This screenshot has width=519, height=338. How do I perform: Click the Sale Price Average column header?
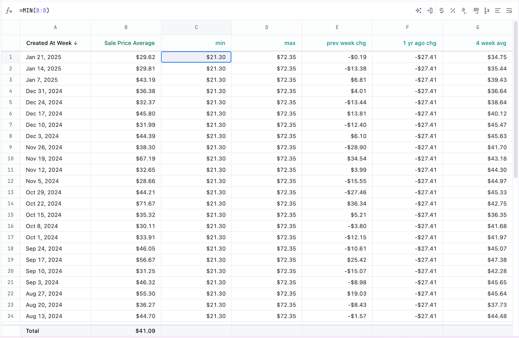coord(129,43)
